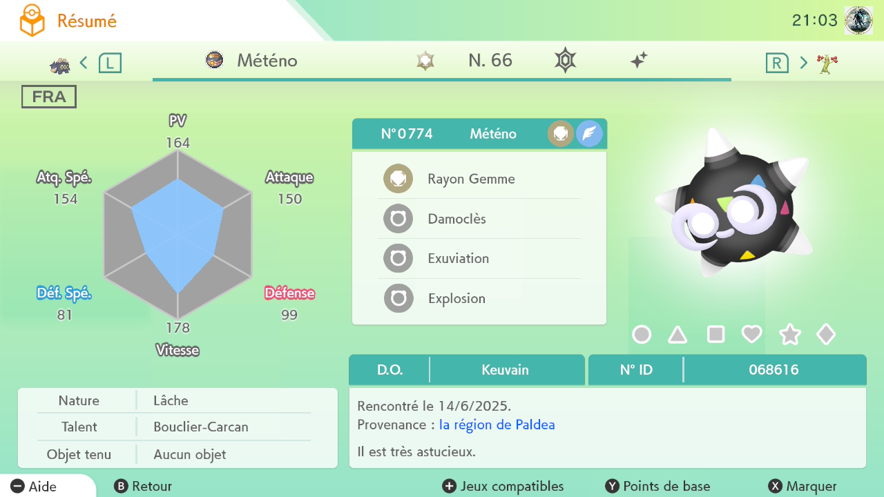Click the B Retour button

[x=143, y=487]
